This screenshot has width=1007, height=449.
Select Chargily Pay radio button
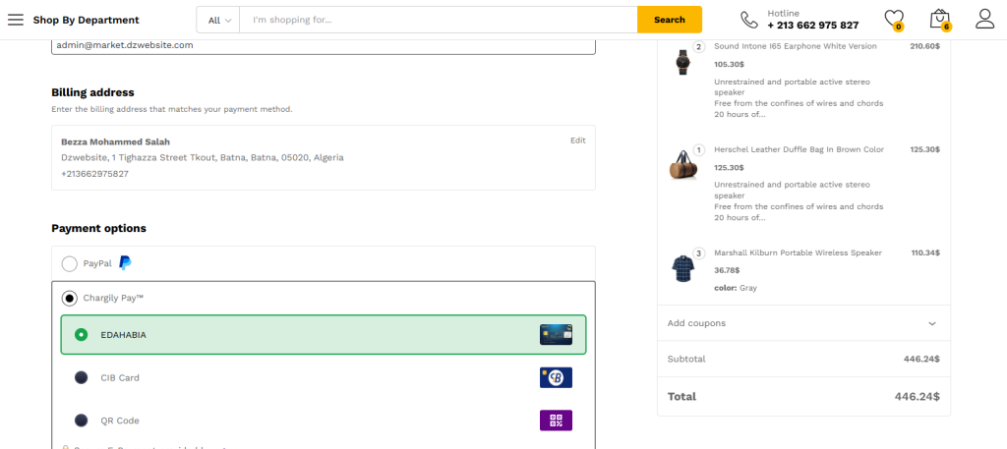coord(70,298)
